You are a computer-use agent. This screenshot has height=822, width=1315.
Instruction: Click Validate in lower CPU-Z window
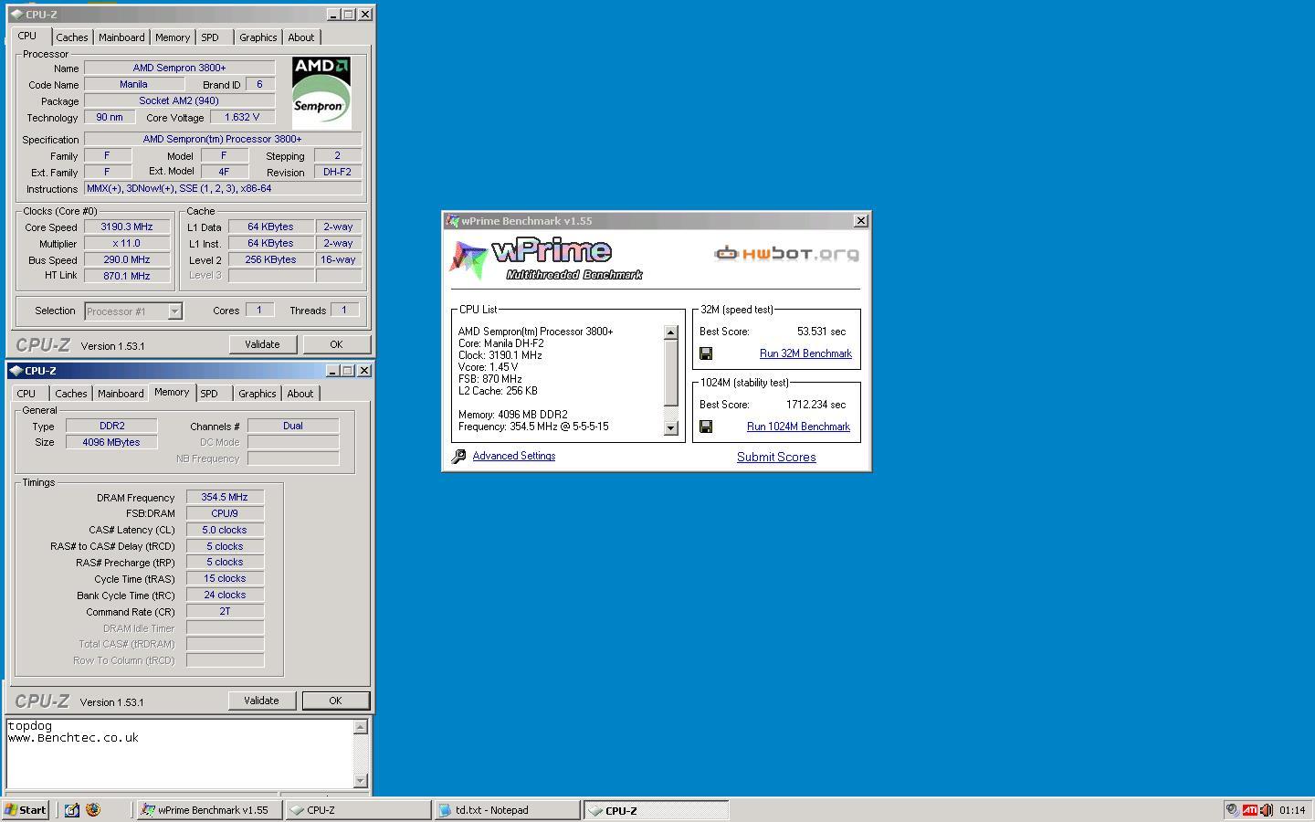pos(261,701)
